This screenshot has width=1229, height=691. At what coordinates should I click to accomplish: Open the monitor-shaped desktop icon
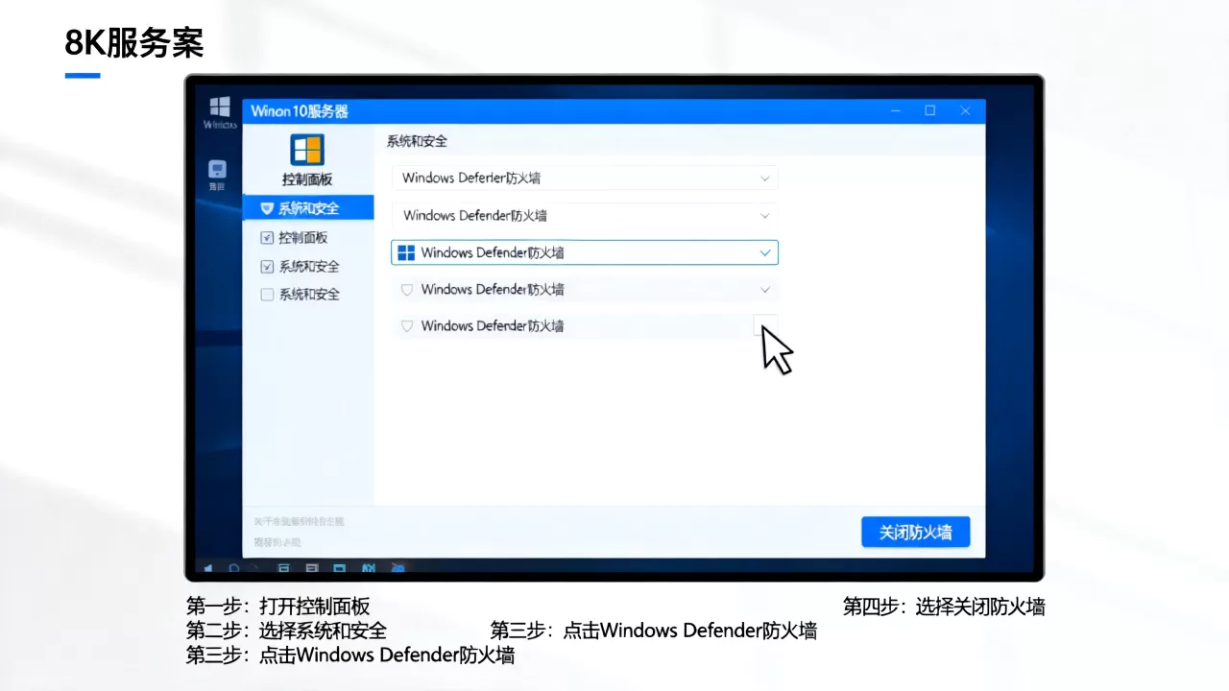point(217,170)
